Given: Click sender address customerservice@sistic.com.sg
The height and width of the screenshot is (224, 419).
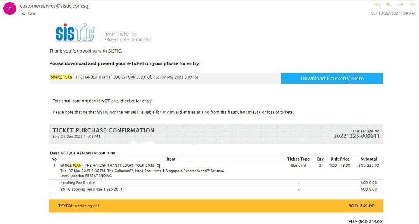Looking at the screenshot, I should tap(54, 6).
